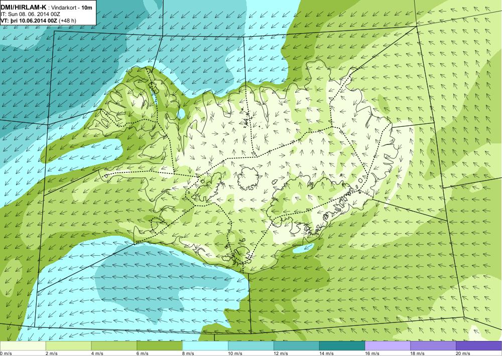502x356 pixels.
Task: Click the cyan 10–12 m/s legend swatch
Action: [x=250, y=346]
